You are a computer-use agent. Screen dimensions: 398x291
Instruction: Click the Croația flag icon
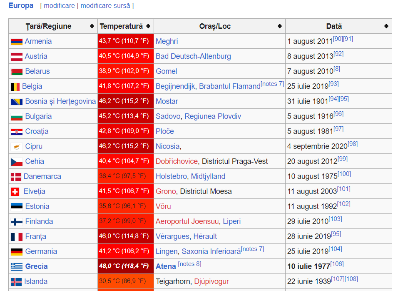(x=17, y=131)
